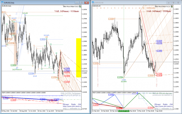Select wave label 'c' in H8 label row
Screen dimensions: 182x114
118,8
